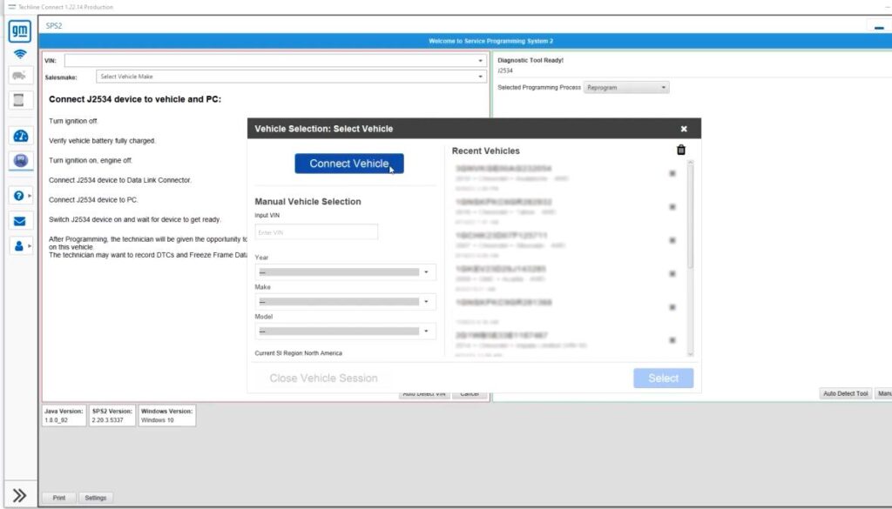
Task: Open the Help question mark icon
Action: [17, 194]
